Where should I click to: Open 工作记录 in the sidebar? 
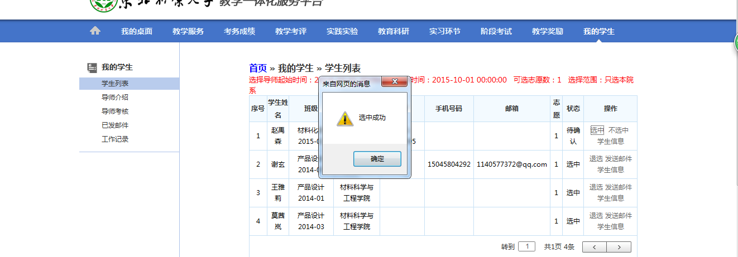coord(115,139)
